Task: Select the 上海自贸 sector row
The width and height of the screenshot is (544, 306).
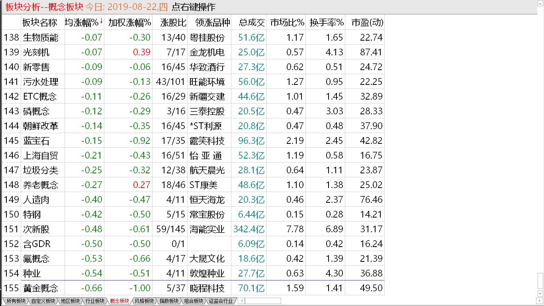Action: coord(193,155)
